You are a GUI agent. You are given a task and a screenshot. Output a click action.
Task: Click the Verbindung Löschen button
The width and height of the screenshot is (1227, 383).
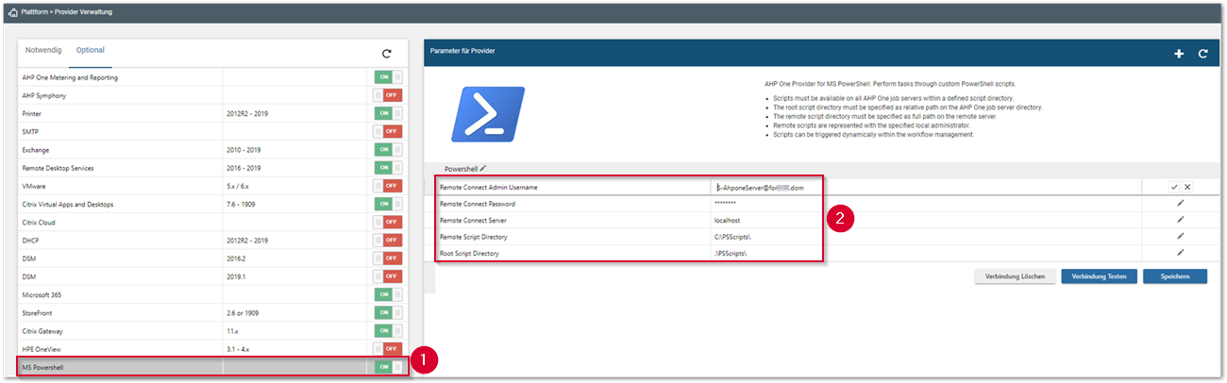coord(1015,276)
